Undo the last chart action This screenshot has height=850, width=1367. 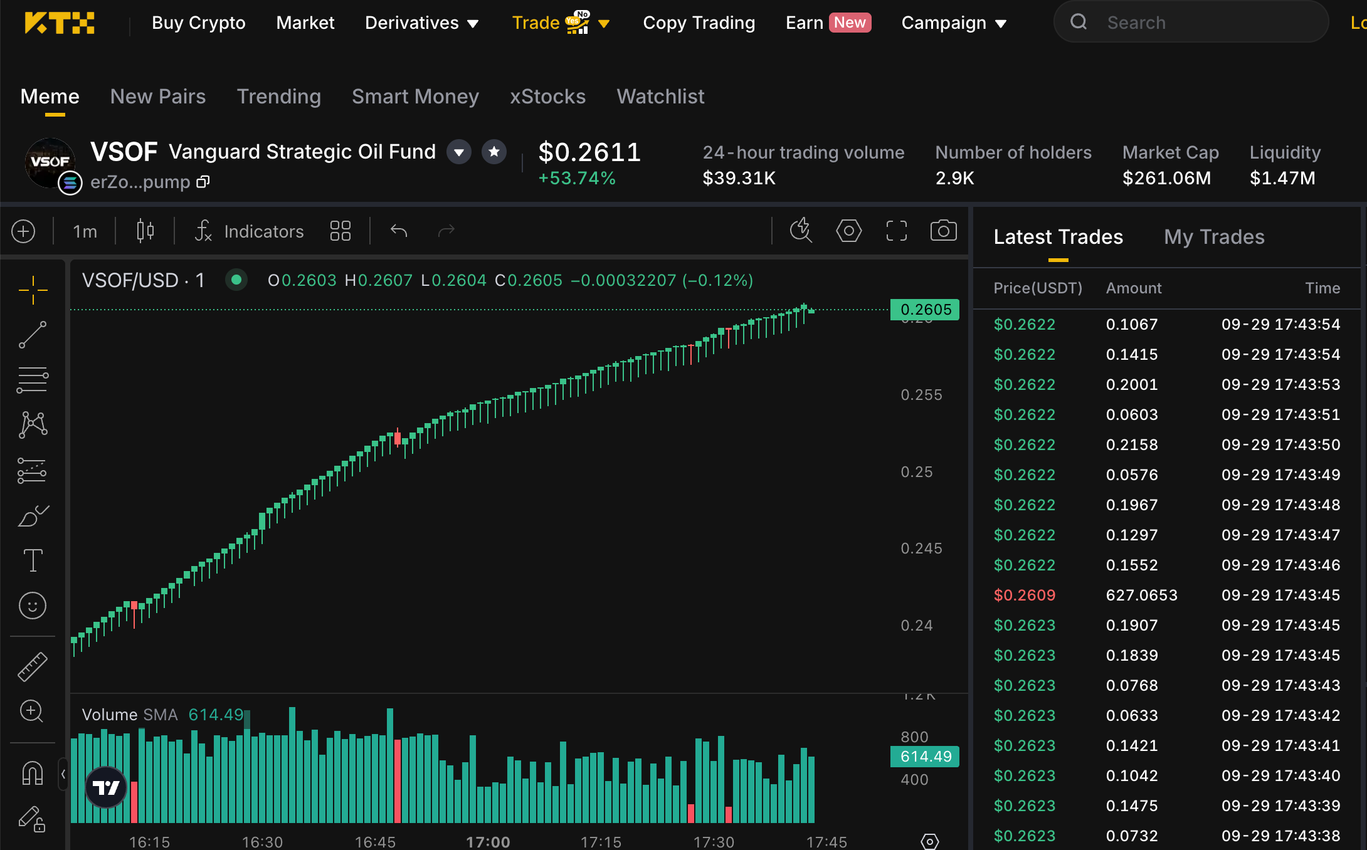[x=399, y=231]
